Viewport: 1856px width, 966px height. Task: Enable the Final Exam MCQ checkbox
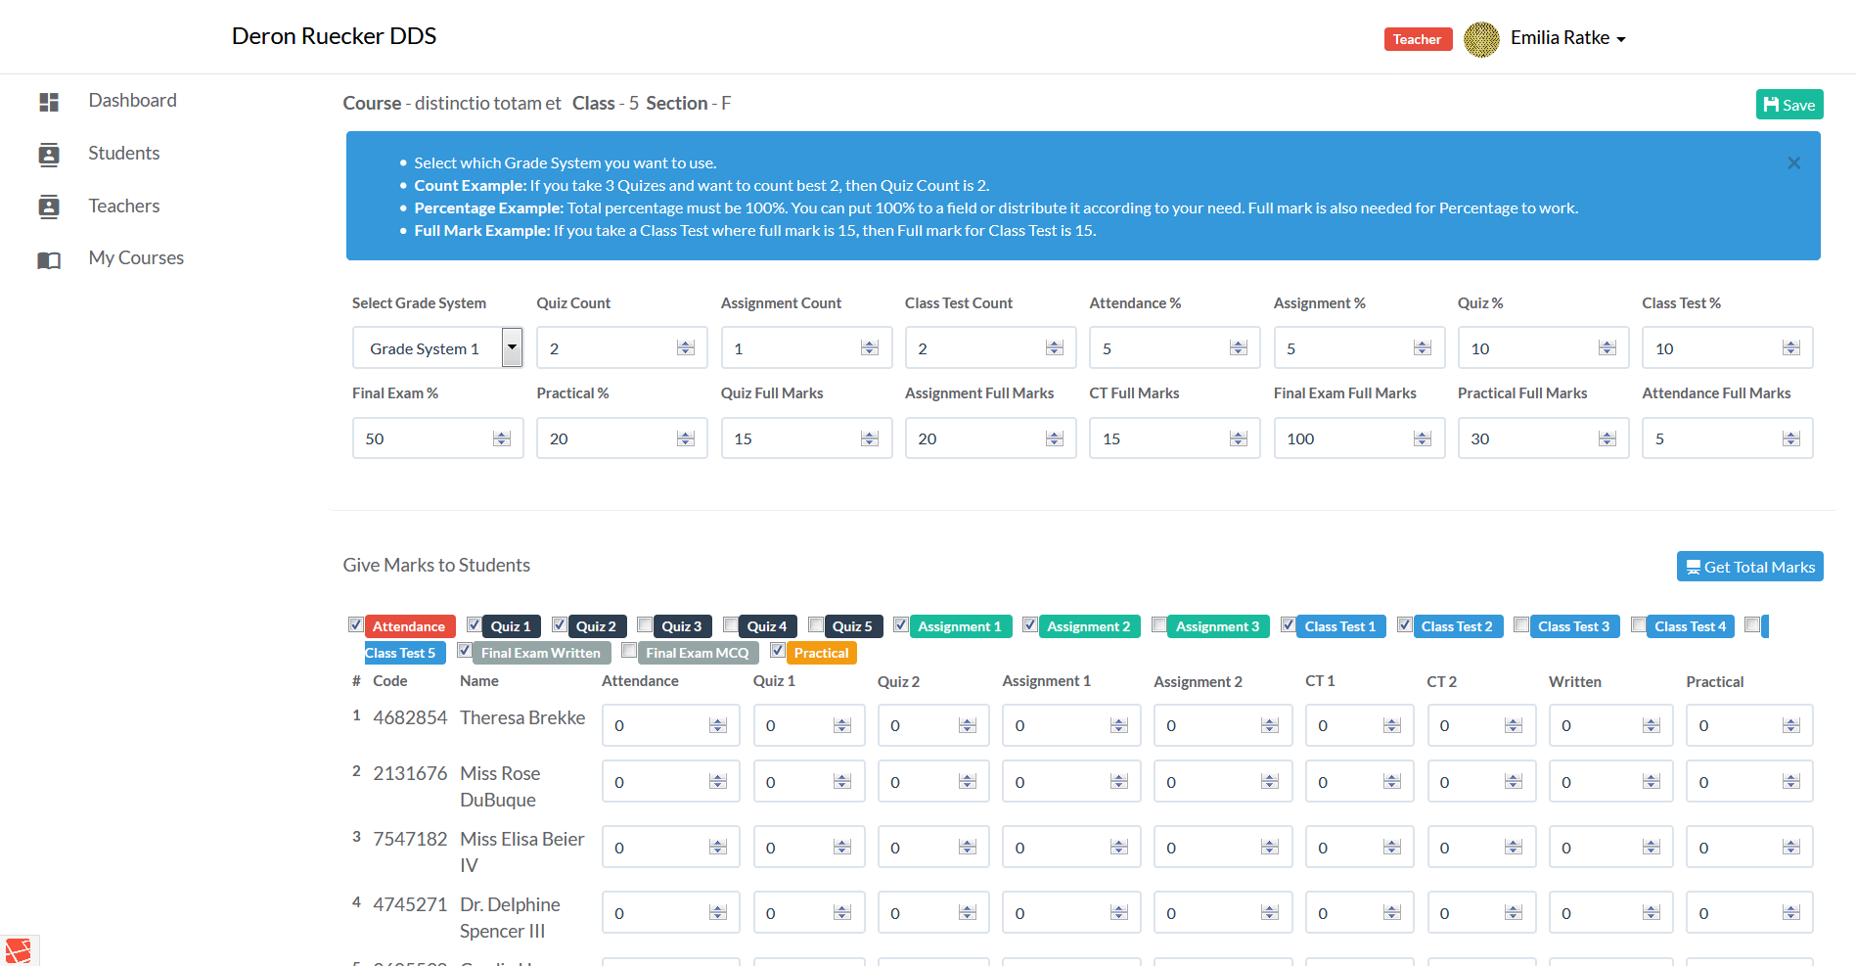[629, 651]
